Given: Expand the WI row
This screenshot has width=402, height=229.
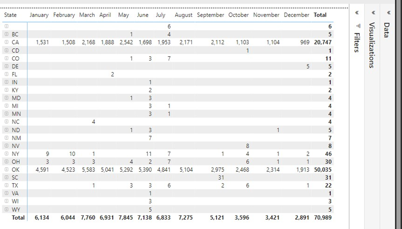Looking at the screenshot, I should 7,201.
